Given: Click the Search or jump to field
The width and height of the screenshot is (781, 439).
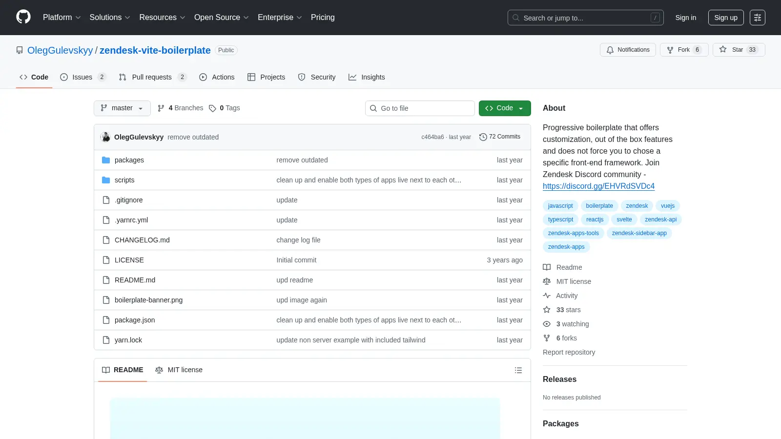Looking at the screenshot, I should [586, 18].
